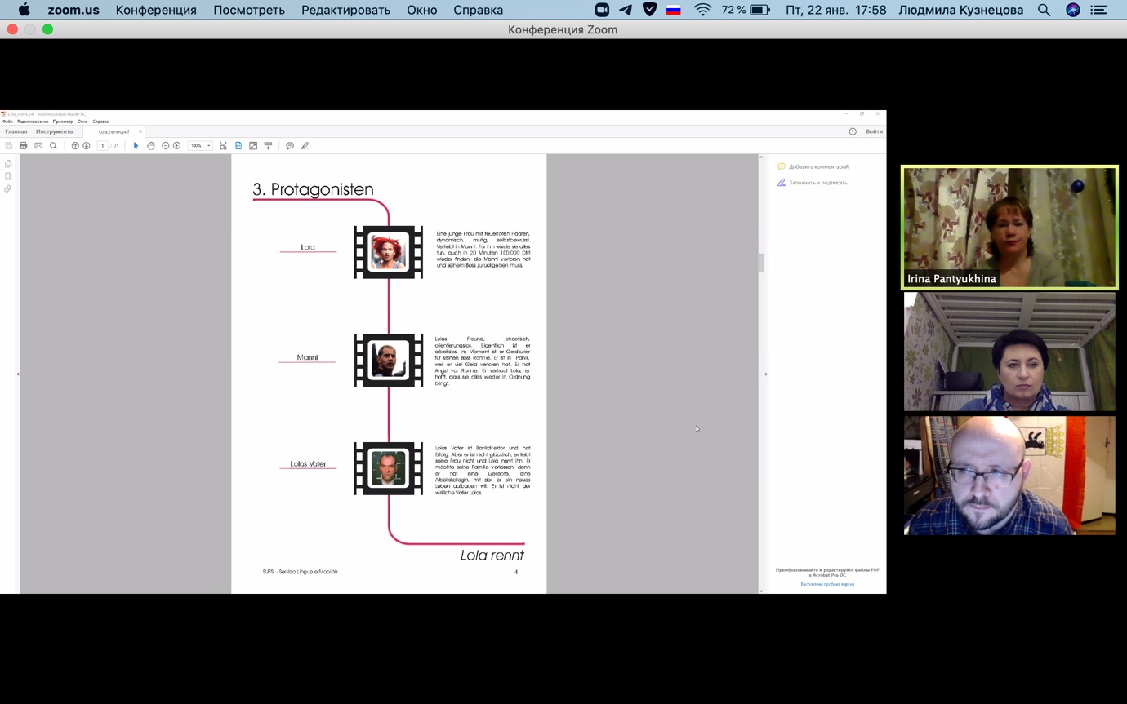Collapse the right tools pane arrow

pyautogui.click(x=766, y=374)
